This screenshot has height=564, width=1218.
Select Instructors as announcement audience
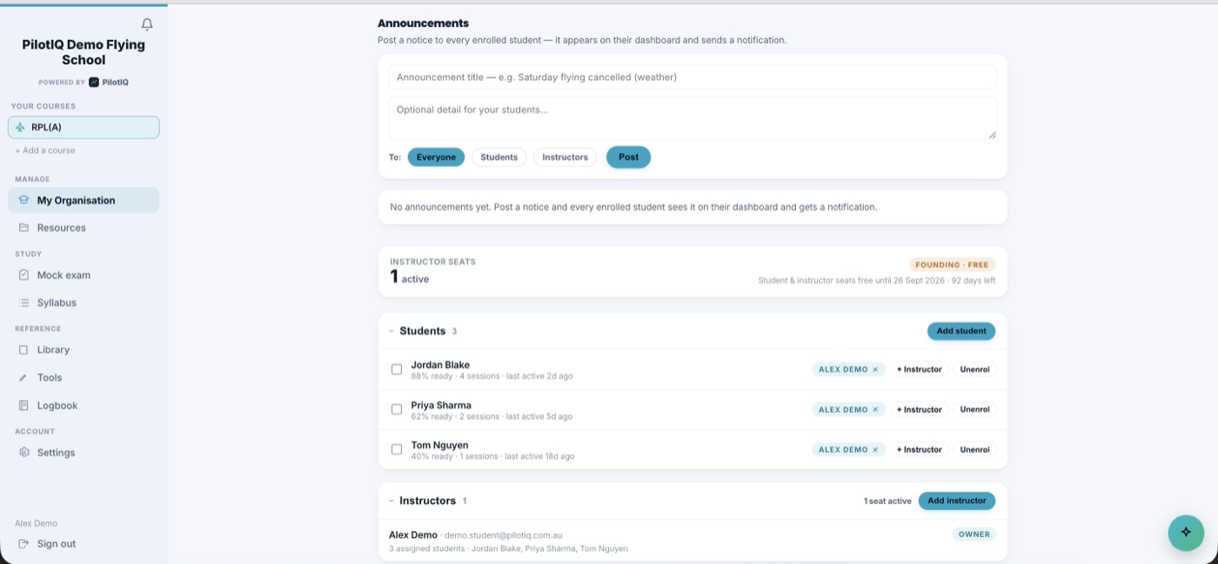pyautogui.click(x=565, y=158)
